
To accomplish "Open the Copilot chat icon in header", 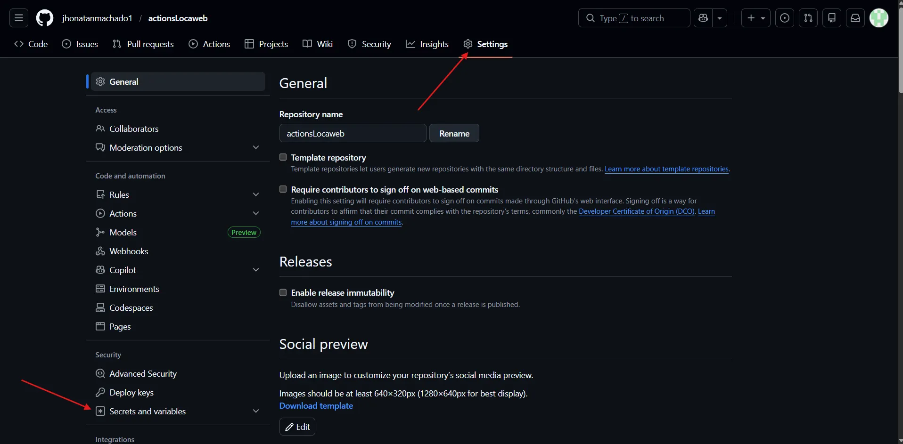I will click(703, 18).
